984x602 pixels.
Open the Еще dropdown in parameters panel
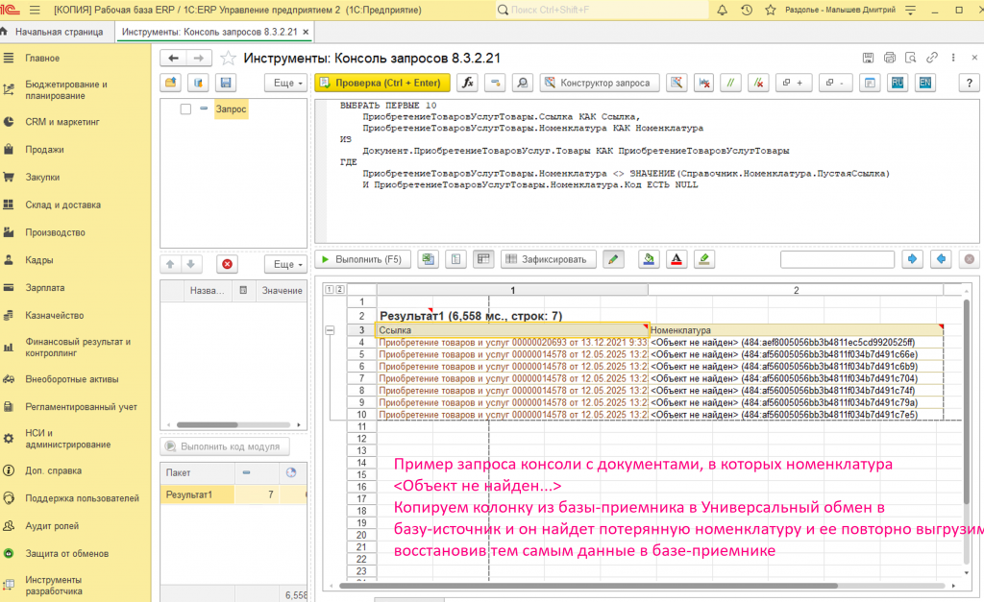[287, 265]
